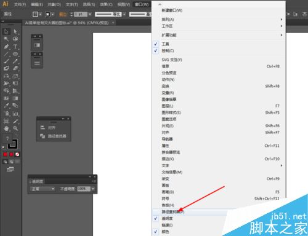Image resolution: width=308 pixels, height=236 pixels.
Task: Expand the 工作区 submenu
Action: tap(219, 26)
